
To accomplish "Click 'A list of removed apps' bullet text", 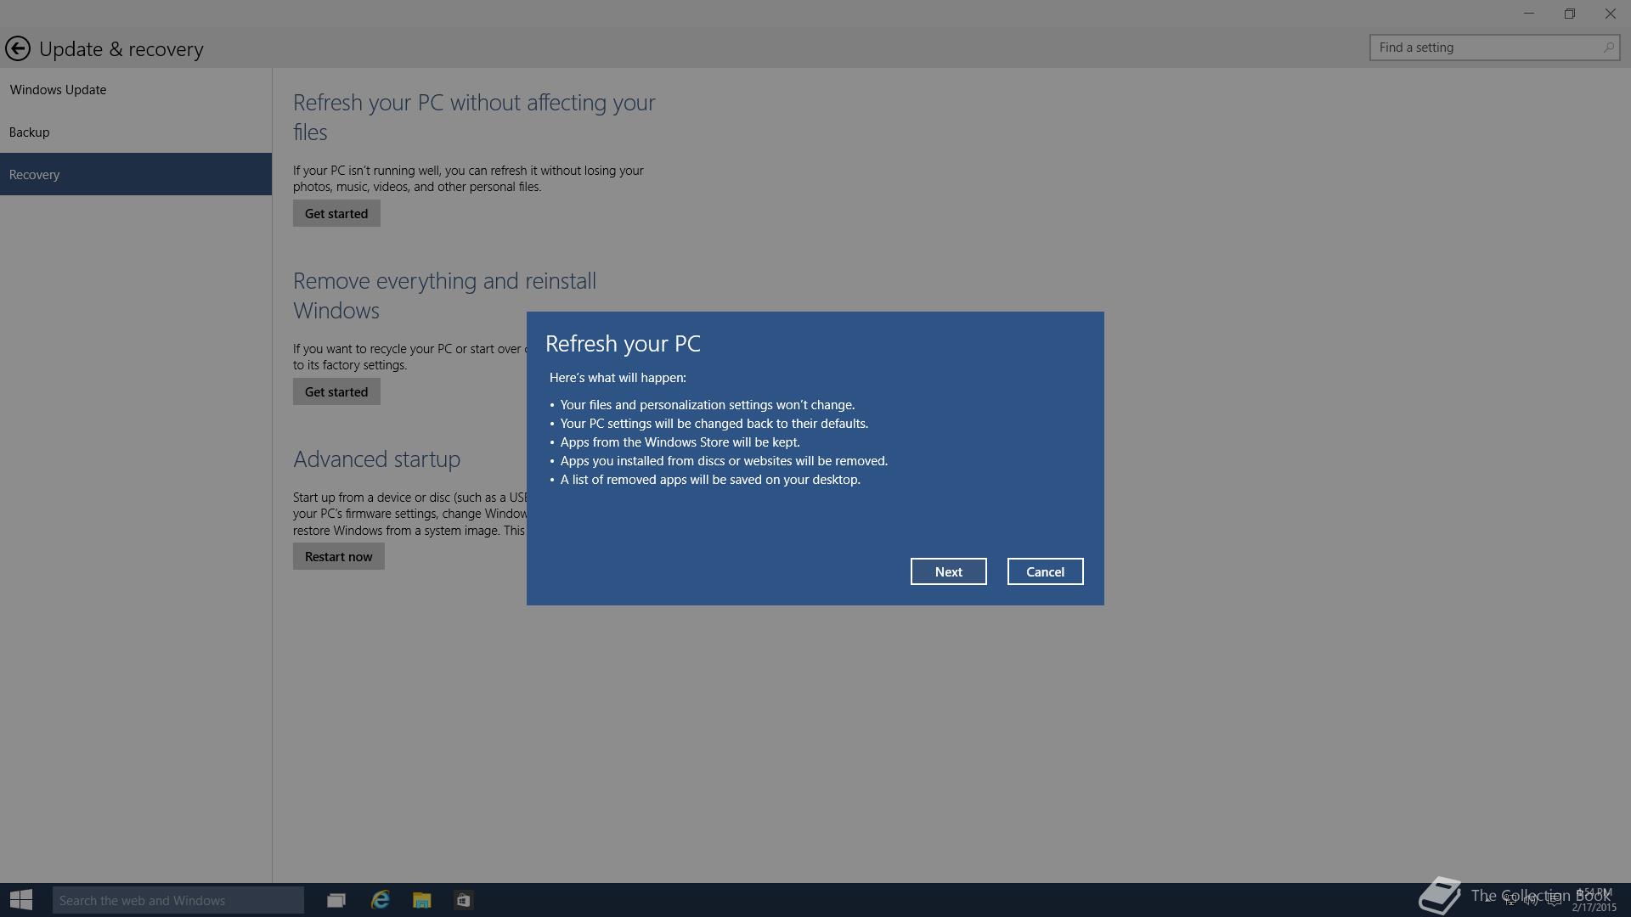I will tap(710, 479).
